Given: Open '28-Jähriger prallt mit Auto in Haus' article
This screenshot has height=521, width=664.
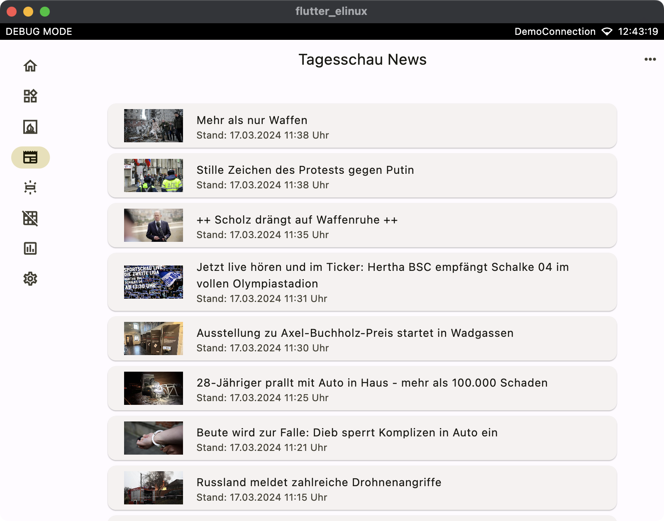Looking at the screenshot, I should (362, 388).
